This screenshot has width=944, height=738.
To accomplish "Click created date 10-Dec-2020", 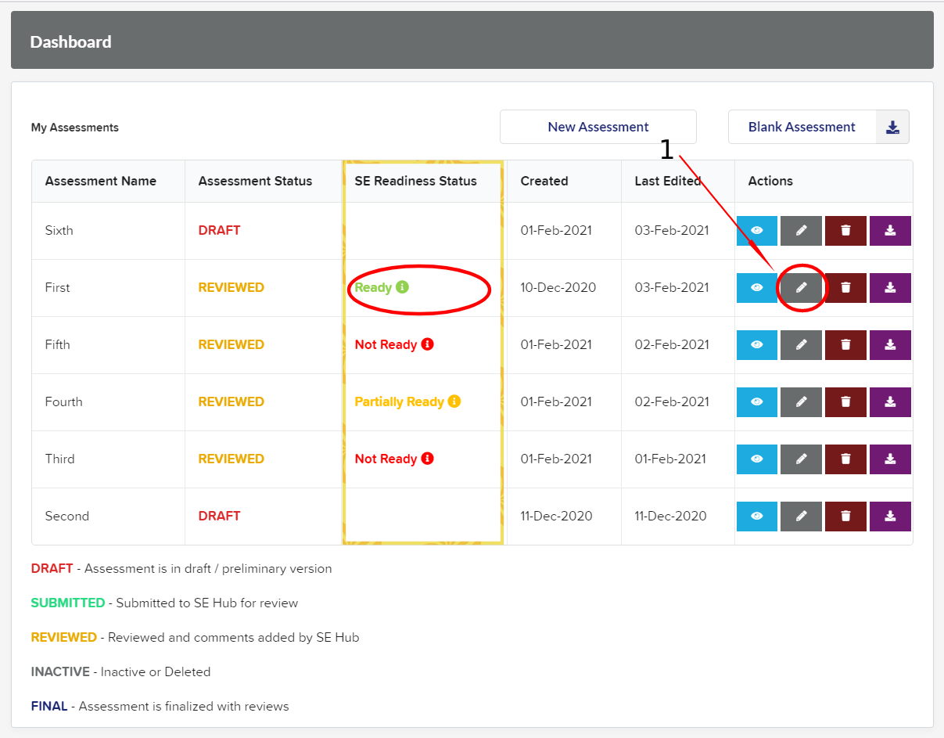I will pyautogui.click(x=558, y=287).
